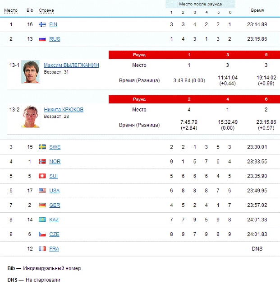Image resolution: width=280 pixels, height=285 pixels.
Task: Collapse the RUS team details
Action: coord(54,39)
